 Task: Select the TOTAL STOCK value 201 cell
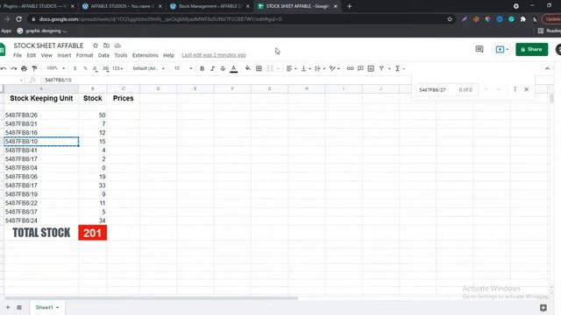(x=93, y=233)
